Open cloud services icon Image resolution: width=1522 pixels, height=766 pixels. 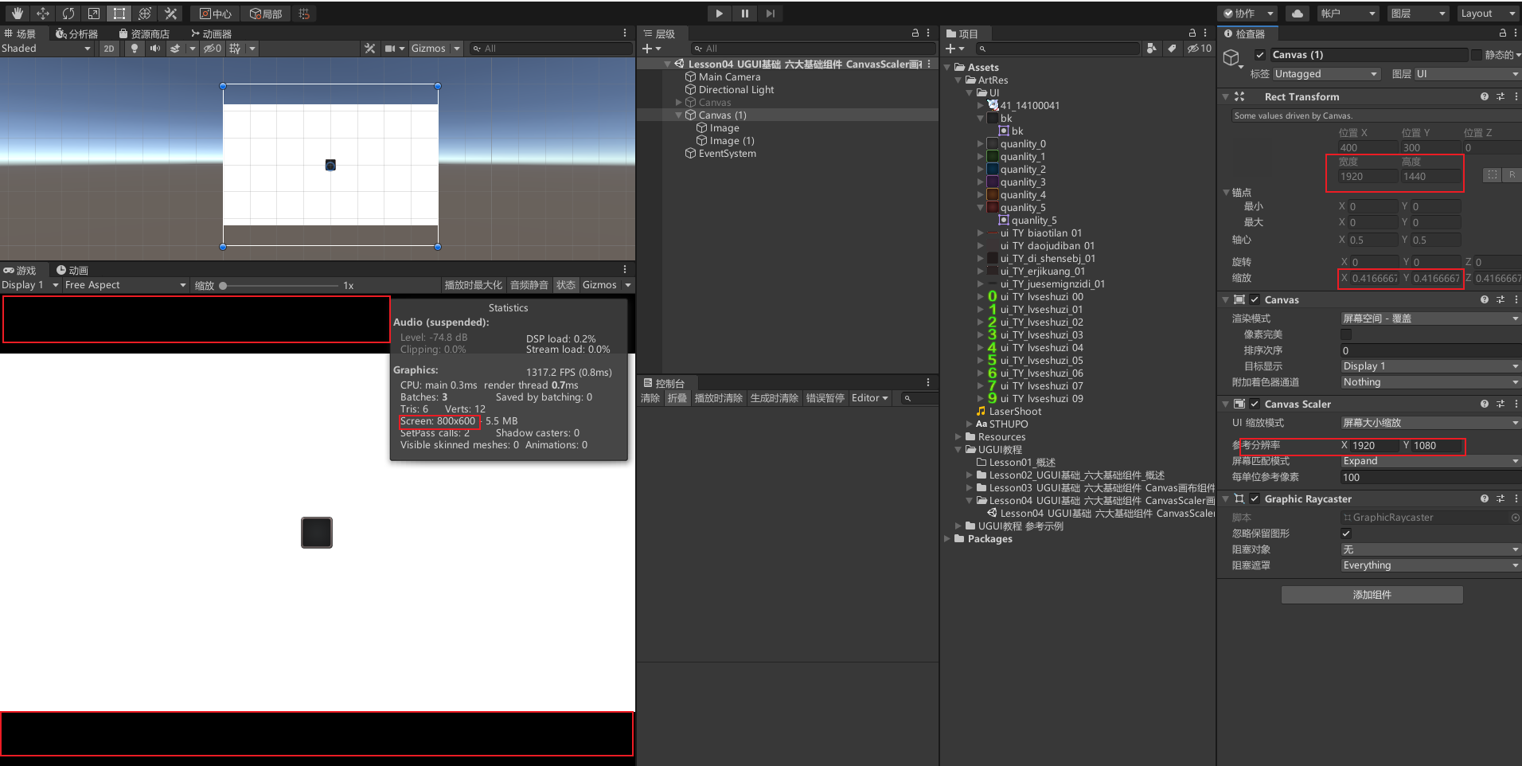click(x=1298, y=14)
